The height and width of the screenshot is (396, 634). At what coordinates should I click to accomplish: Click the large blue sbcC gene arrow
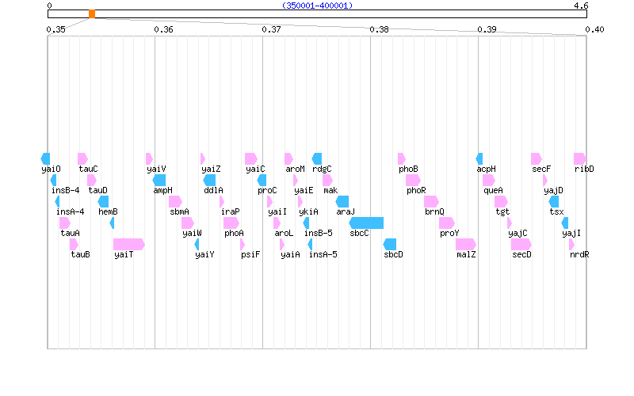(x=366, y=223)
